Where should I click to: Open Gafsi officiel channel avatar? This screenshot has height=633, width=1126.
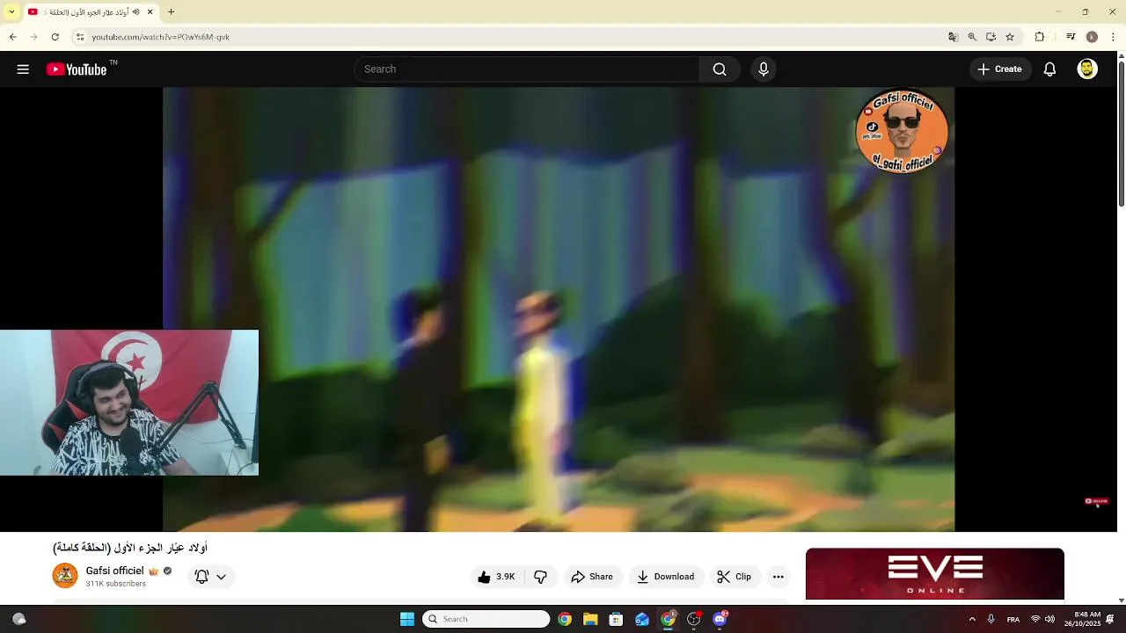[x=65, y=576]
